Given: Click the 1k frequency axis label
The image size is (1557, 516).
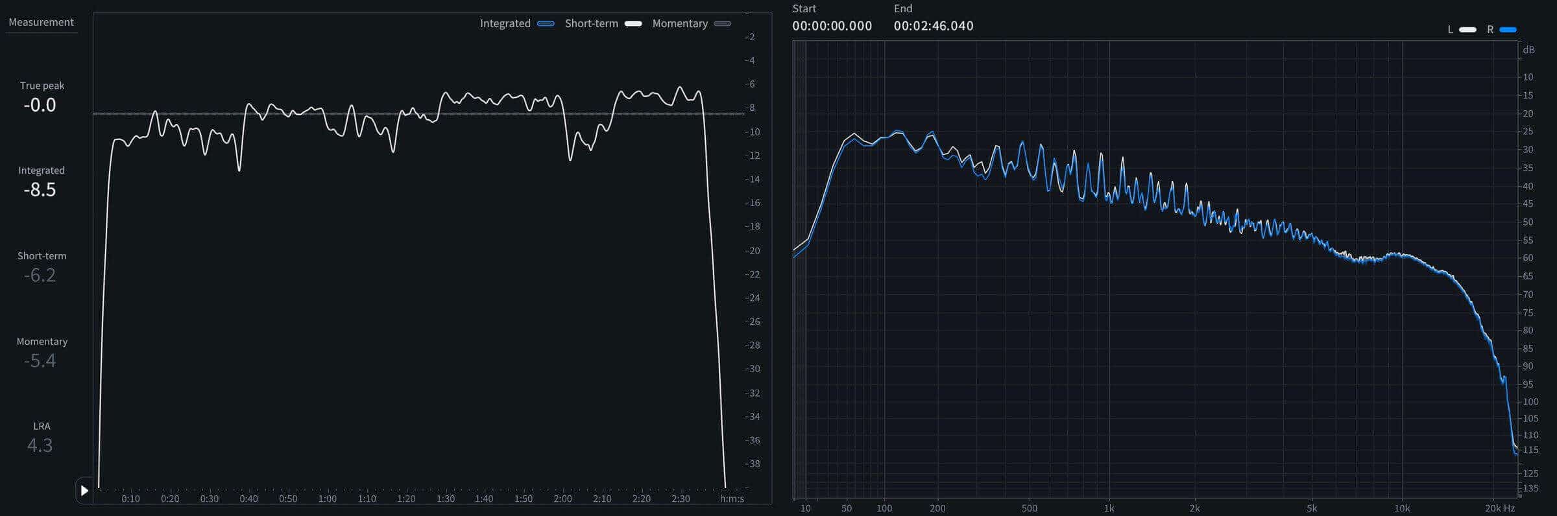Looking at the screenshot, I should [x=1109, y=509].
